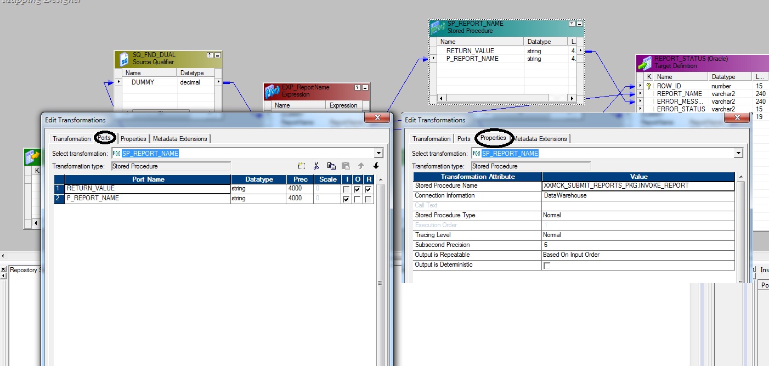Uncheck the R checkbox for RETURN_VALUE port
The height and width of the screenshot is (366, 769).
pos(368,188)
